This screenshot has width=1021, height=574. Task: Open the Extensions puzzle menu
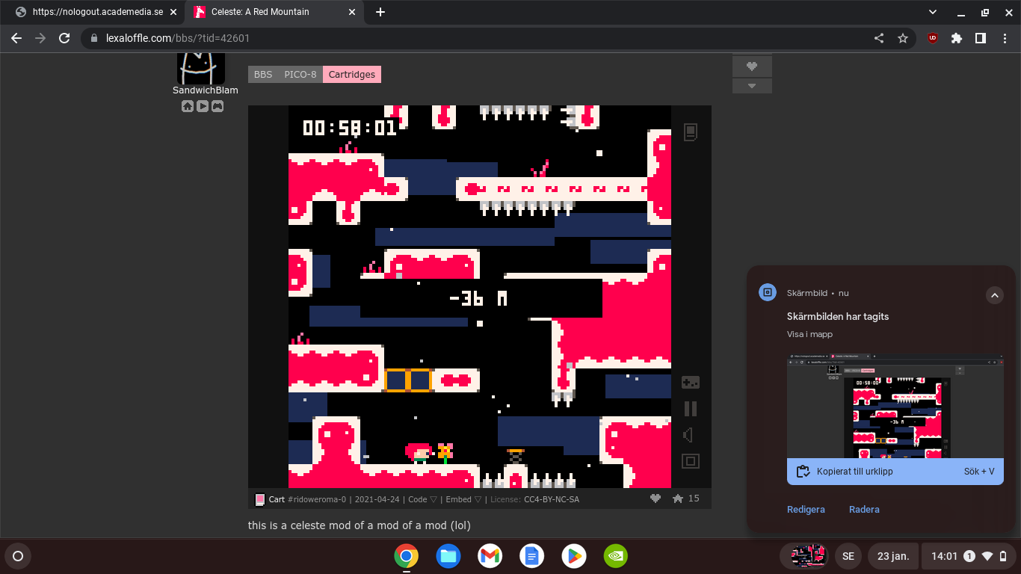click(957, 38)
